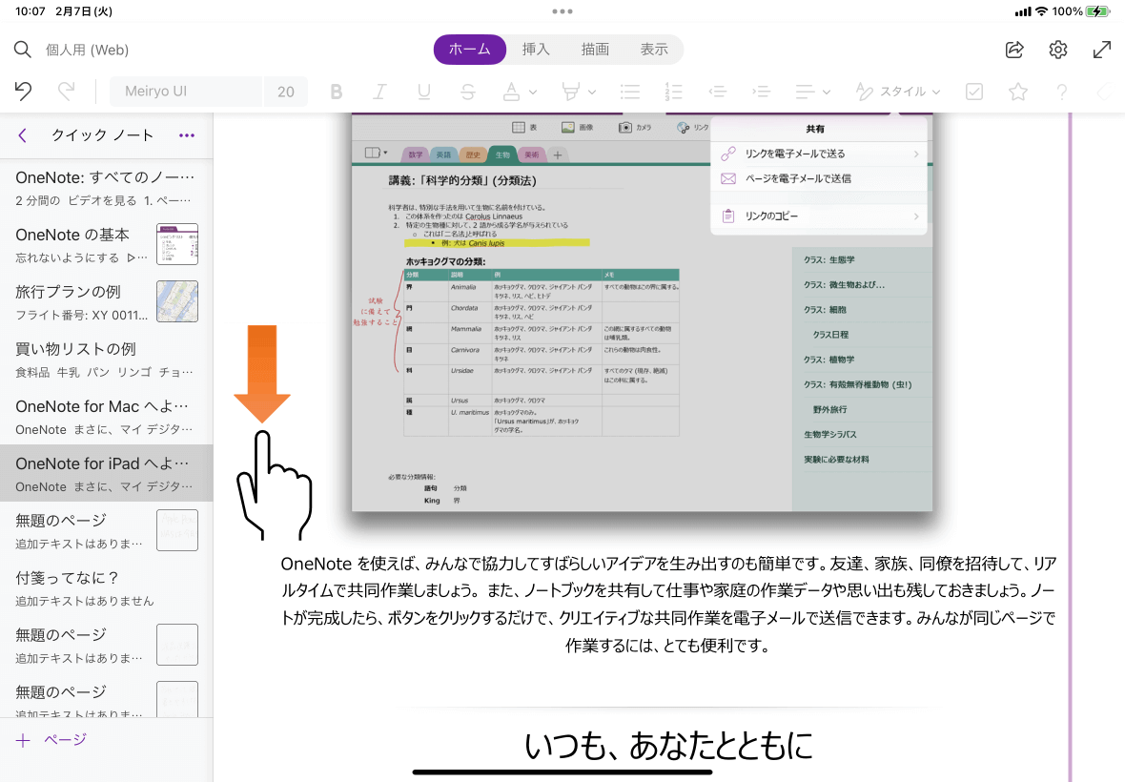Enter full screen with expand arrows icon
This screenshot has width=1125, height=782.
pyautogui.click(x=1101, y=50)
